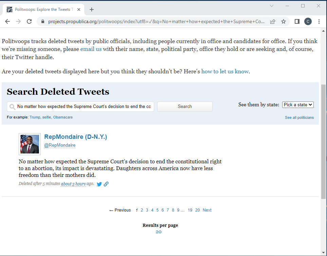Click the ProPublica favicon on the tab
Viewport: 327px width, 256px height.
[x=10, y=10]
